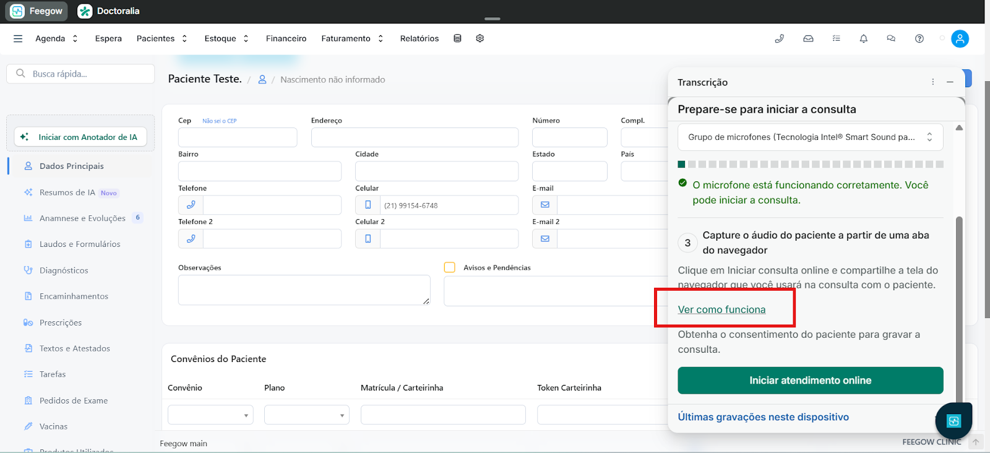
Task: Open the Financeiro menu
Action: tap(286, 38)
